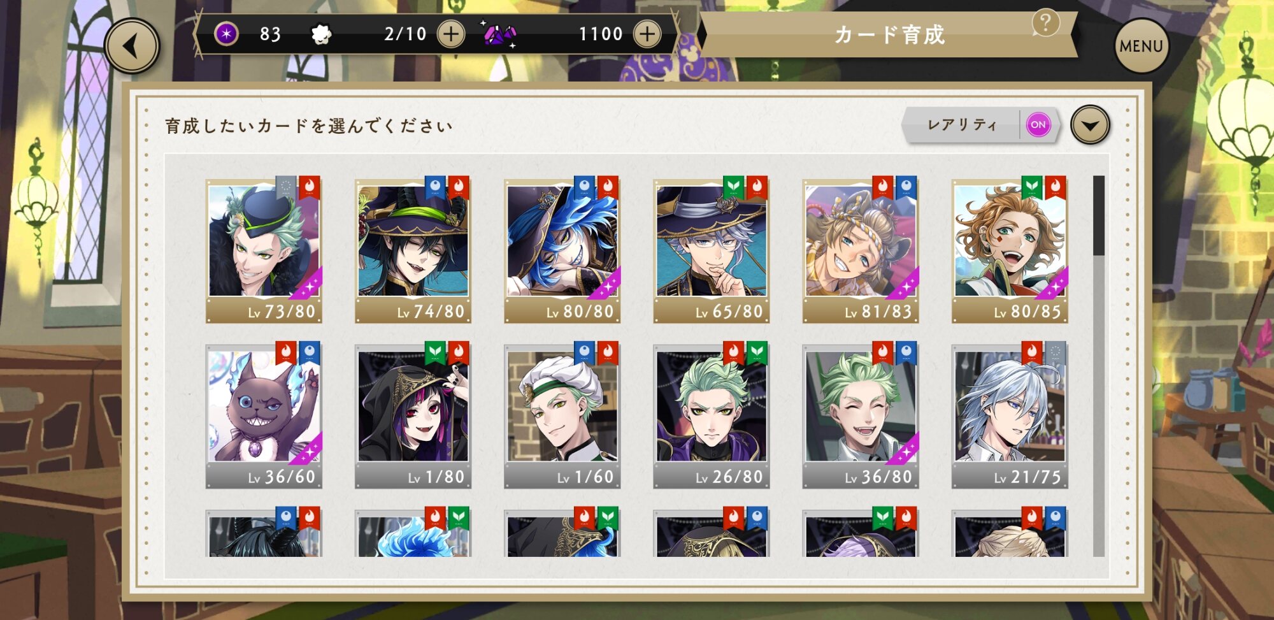The height and width of the screenshot is (620, 1274).
Task: Tap the white cookie stamina icon
Action: [x=322, y=34]
